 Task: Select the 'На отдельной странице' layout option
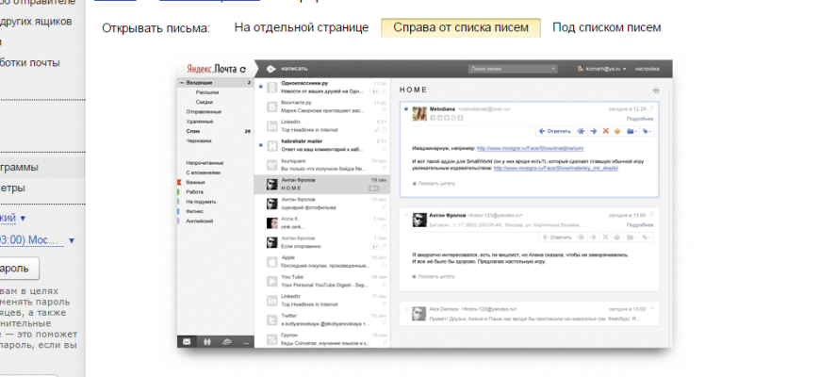click(x=301, y=27)
